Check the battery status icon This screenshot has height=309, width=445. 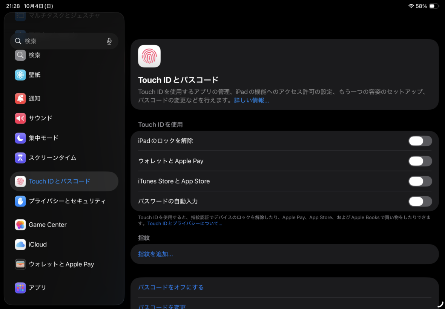point(434,6)
